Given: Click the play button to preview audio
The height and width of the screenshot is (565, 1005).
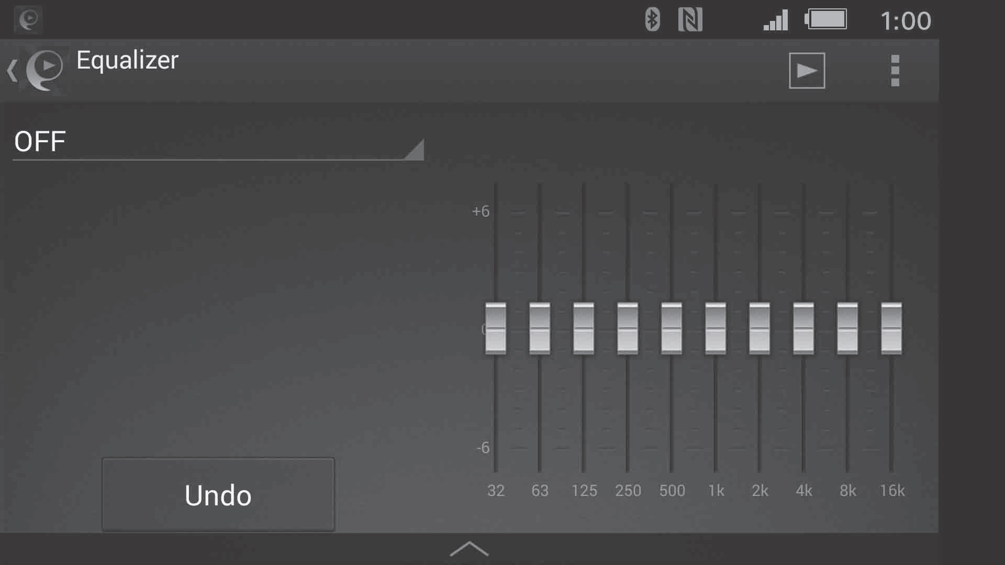Looking at the screenshot, I should point(806,70).
